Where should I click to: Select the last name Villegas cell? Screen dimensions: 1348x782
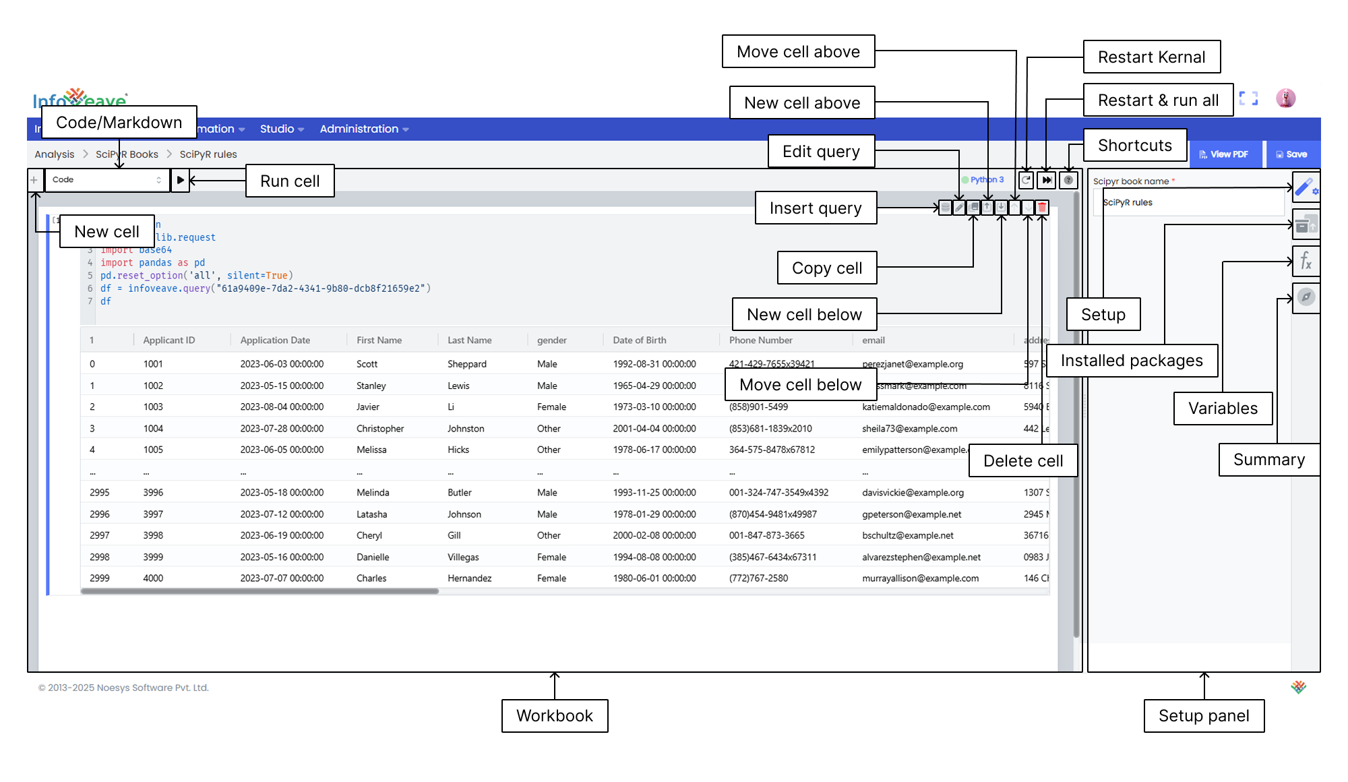point(463,558)
